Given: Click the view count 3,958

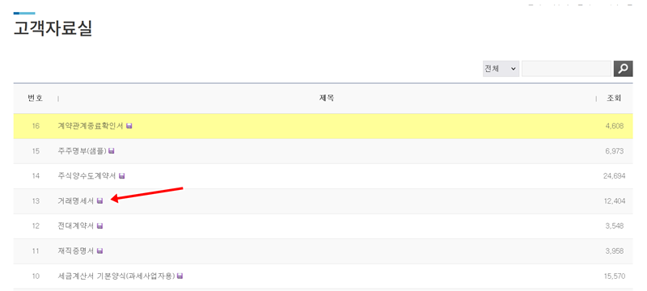Looking at the screenshot, I should (x=615, y=251).
